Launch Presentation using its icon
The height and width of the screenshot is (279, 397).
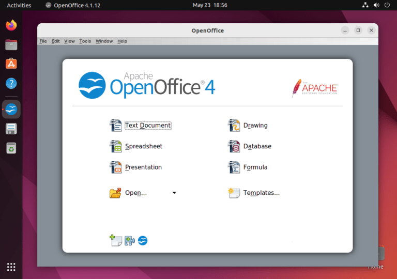(x=115, y=167)
